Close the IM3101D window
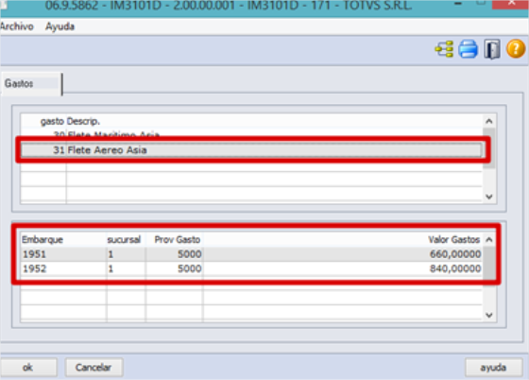The width and height of the screenshot is (529, 380). [x=510, y=4]
